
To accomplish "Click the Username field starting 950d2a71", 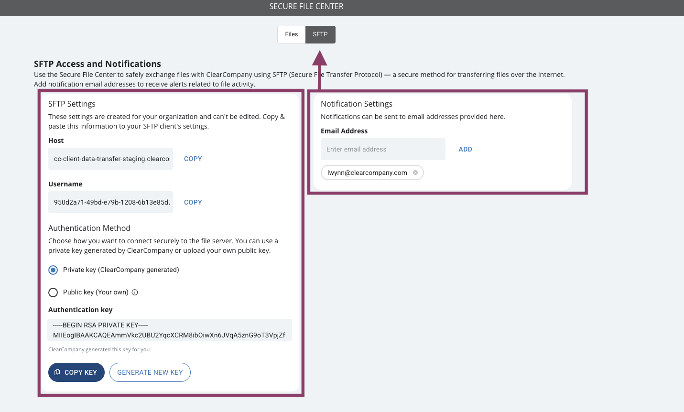I will (x=110, y=202).
